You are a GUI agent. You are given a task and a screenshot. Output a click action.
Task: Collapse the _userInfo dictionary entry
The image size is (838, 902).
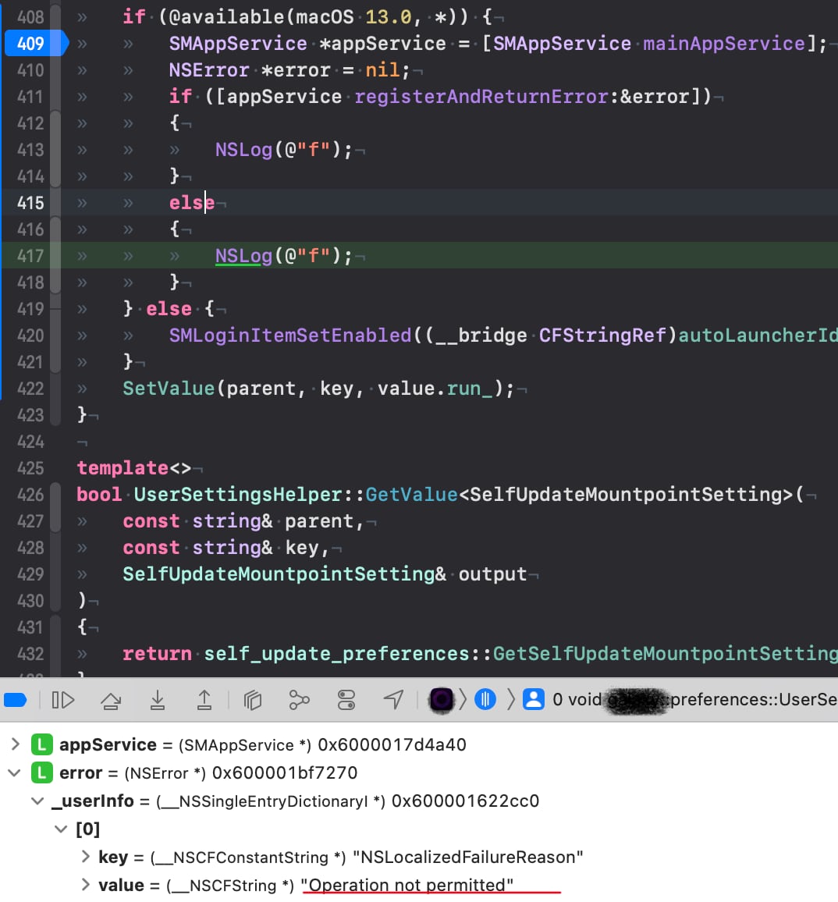click(x=37, y=801)
